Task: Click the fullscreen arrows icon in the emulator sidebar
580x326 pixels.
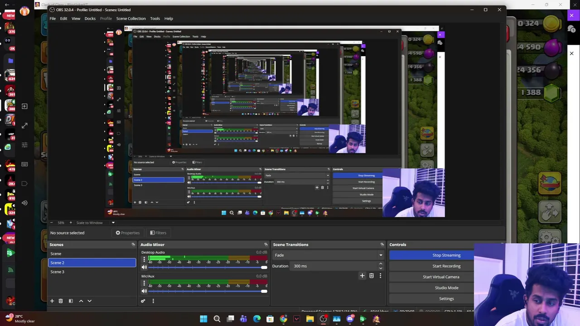Action: point(24,125)
